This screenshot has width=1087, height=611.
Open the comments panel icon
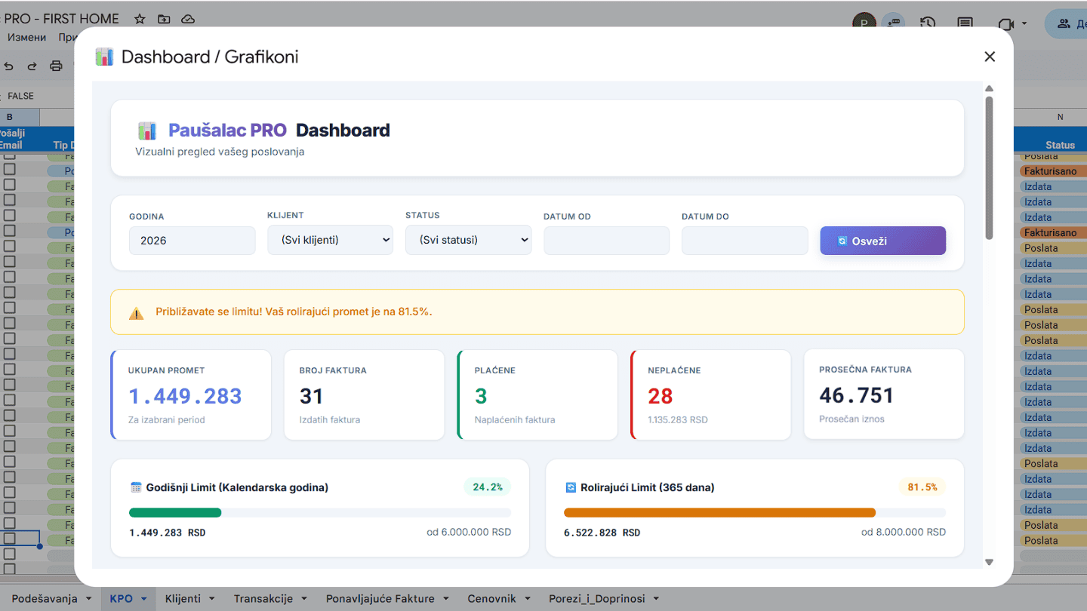click(965, 23)
